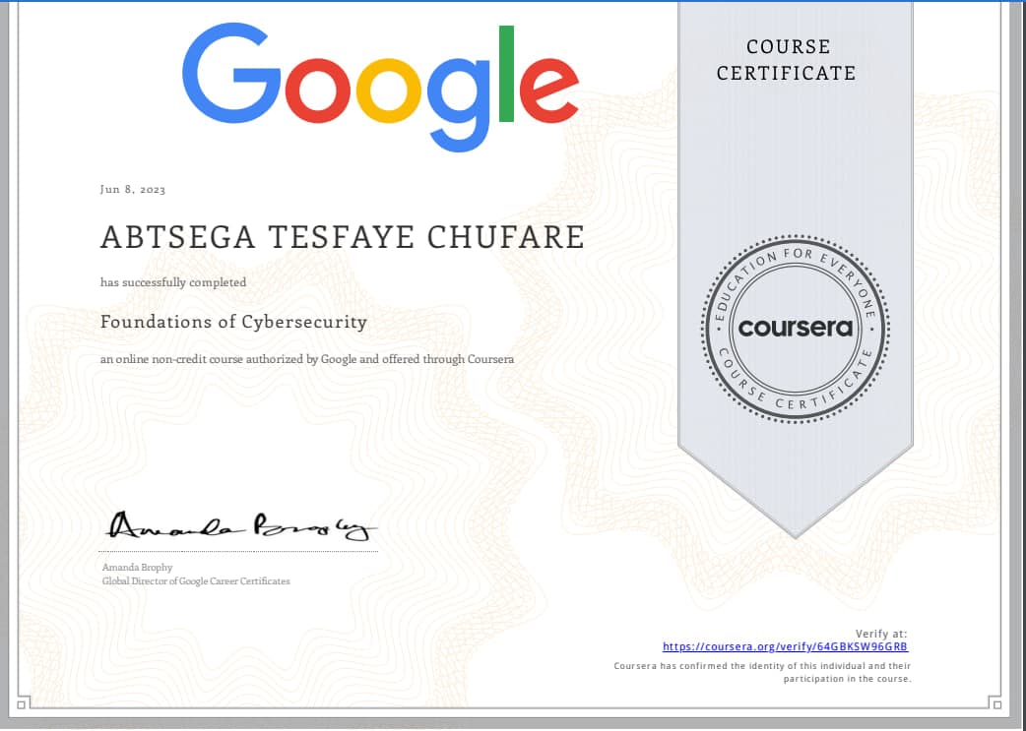This screenshot has height=731, width=1026.
Task: Open the coursera.org verify link
Action: [x=785, y=646]
